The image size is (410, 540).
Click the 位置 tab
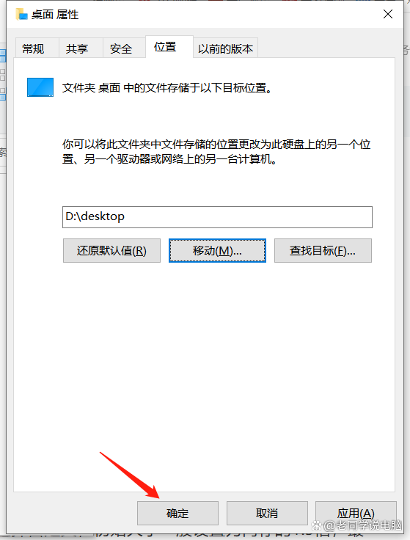[x=165, y=47]
